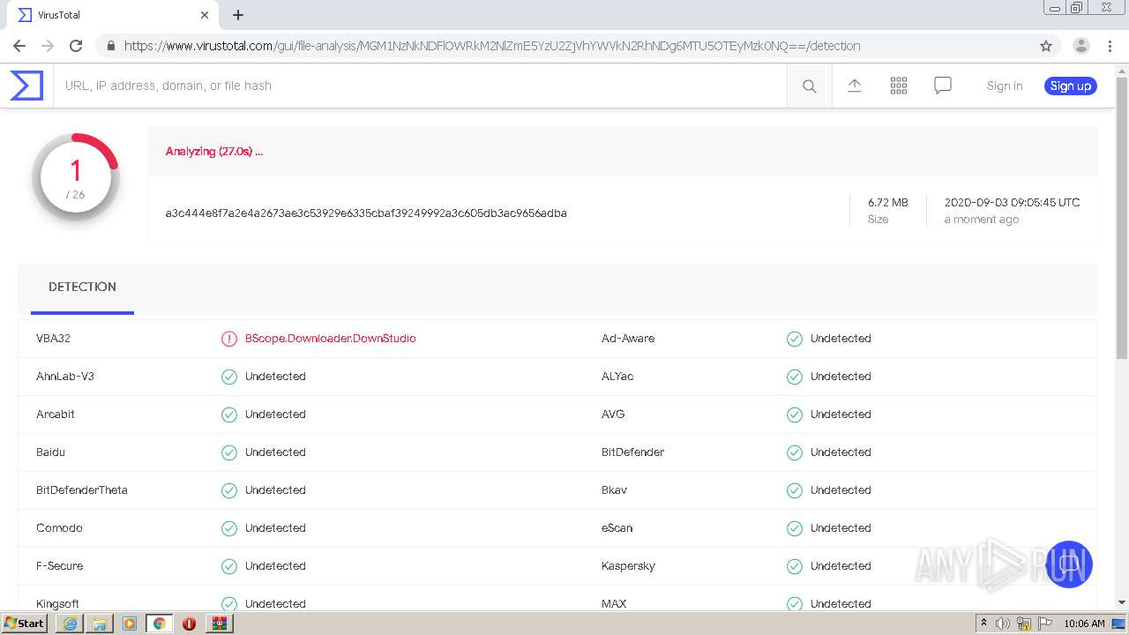
Task: Click the Bkav engine name
Action: (615, 490)
